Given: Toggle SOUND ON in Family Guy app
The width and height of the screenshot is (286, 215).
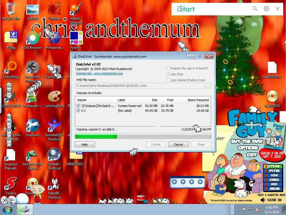Looking at the screenshot, I should [271, 200].
